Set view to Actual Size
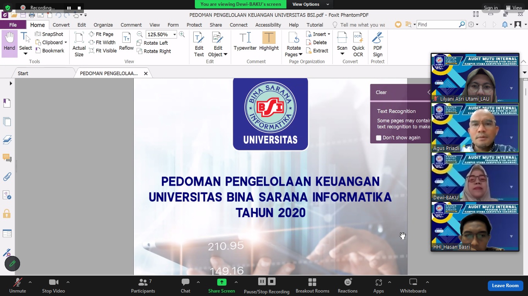 coord(79,44)
